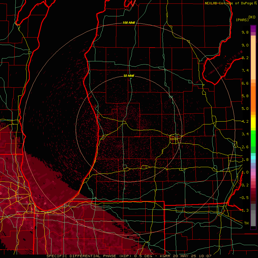The image size is (258, 258).
Task: Pick the pink segment of the color bar
Action: coord(253,174)
